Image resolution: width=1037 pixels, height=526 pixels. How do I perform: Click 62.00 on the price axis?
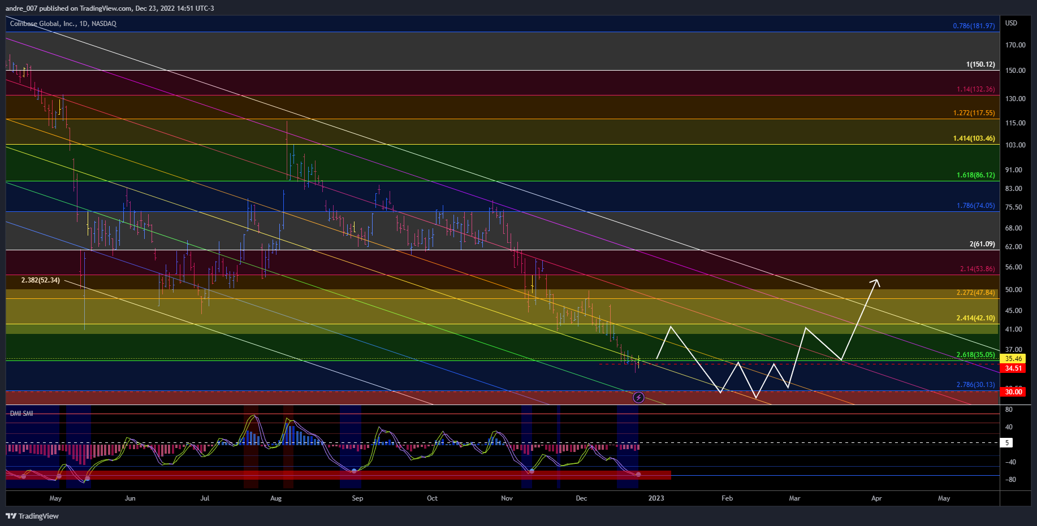(x=1014, y=247)
